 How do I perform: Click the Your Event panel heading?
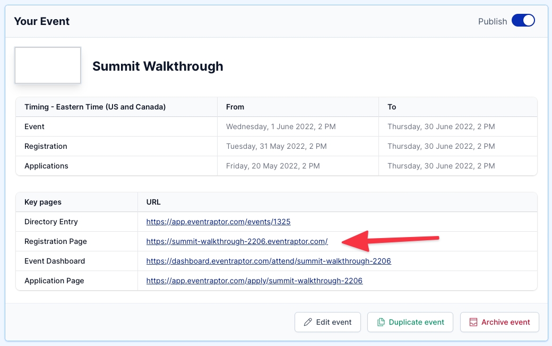coord(42,21)
